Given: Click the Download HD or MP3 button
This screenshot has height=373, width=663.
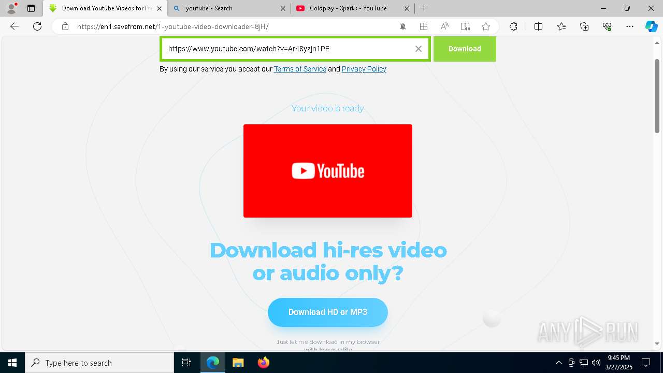Looking at the screenshot, I should coord(328,312).
